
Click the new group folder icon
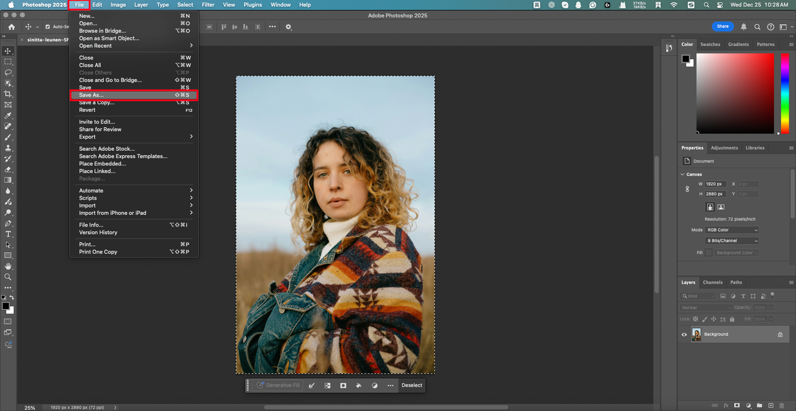click(759, 405)
